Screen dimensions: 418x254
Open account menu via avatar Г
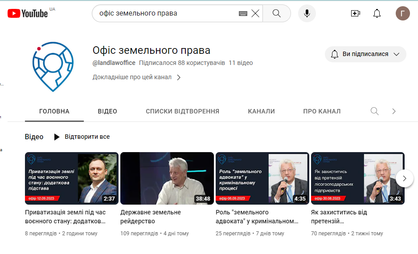(402, 13)
